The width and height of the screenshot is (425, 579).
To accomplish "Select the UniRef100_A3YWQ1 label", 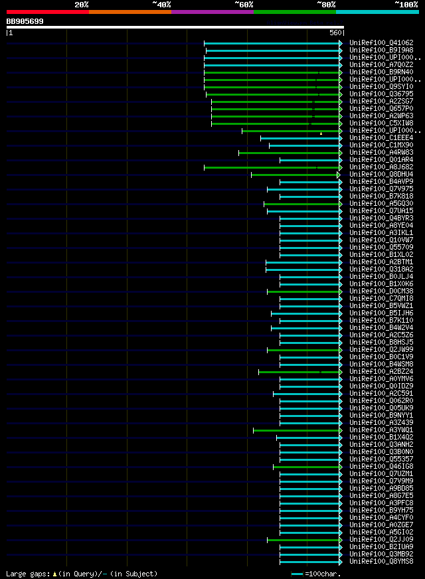I will pyautogui.click(x=381, y=430).
